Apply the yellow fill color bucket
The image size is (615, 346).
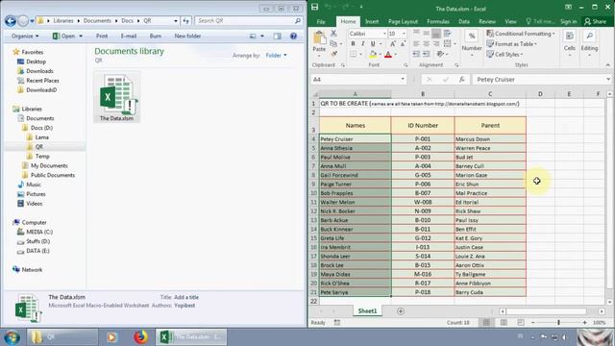[373, 54]
